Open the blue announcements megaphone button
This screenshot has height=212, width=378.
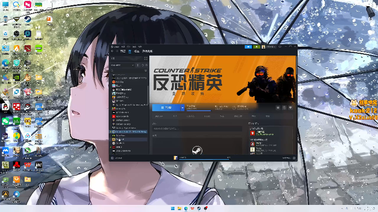point(248,47)
